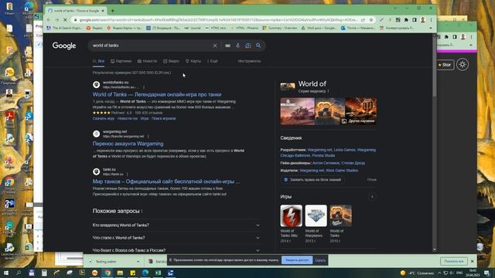The width and height of the screenshot is (495, 278).
Task: Expand Что стало с World of Tanks question
Action: click(x=176, y=238)
